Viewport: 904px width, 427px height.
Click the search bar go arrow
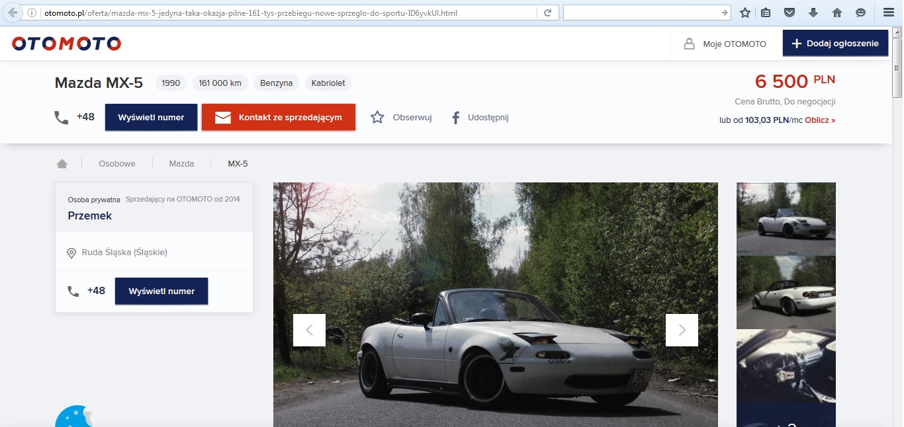[x=725, y=13]
